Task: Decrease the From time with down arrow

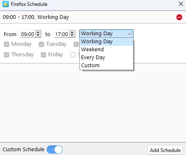Action: pyautogui.click(x=38, y=35)
